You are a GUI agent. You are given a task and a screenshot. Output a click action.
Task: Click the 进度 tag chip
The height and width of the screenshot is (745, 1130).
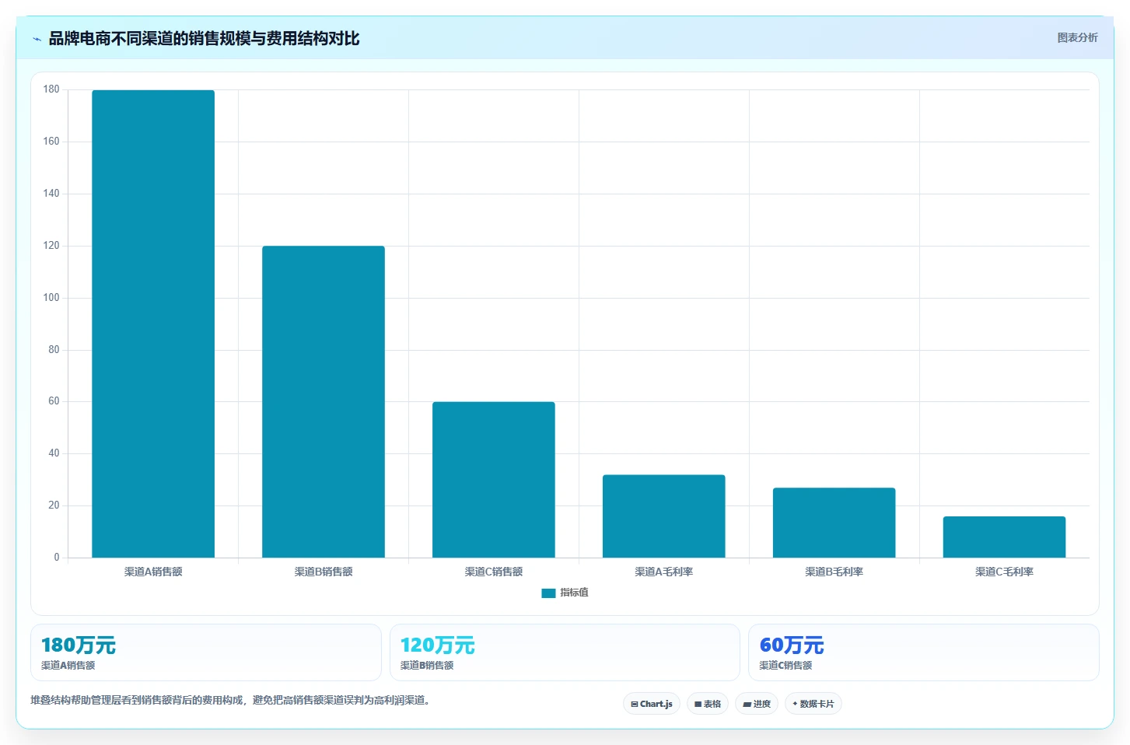click(x=757, y=704)
